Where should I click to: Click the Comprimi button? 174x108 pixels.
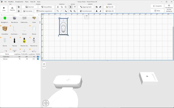pyautogui.click(x=157, y=6)
